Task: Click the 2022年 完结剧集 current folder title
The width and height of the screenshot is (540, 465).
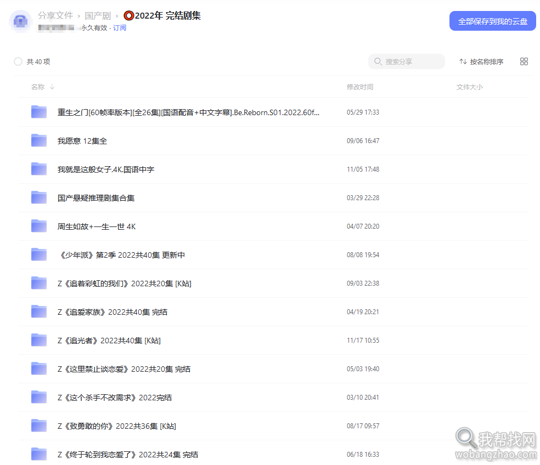Action: (x=162, y=15)
